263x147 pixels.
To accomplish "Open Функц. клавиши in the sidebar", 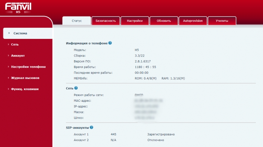I will [25, 89].
